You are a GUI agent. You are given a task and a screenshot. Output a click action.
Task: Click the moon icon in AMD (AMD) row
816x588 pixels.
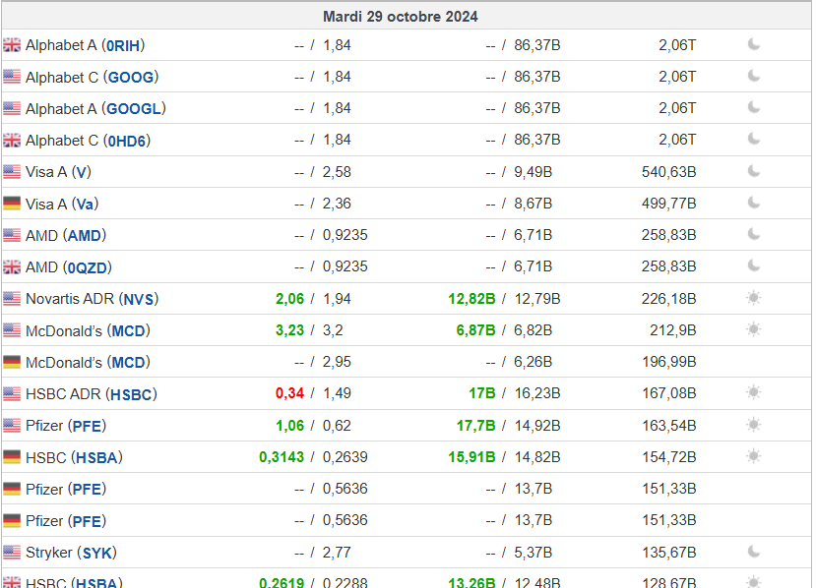[x=754, y=235]
